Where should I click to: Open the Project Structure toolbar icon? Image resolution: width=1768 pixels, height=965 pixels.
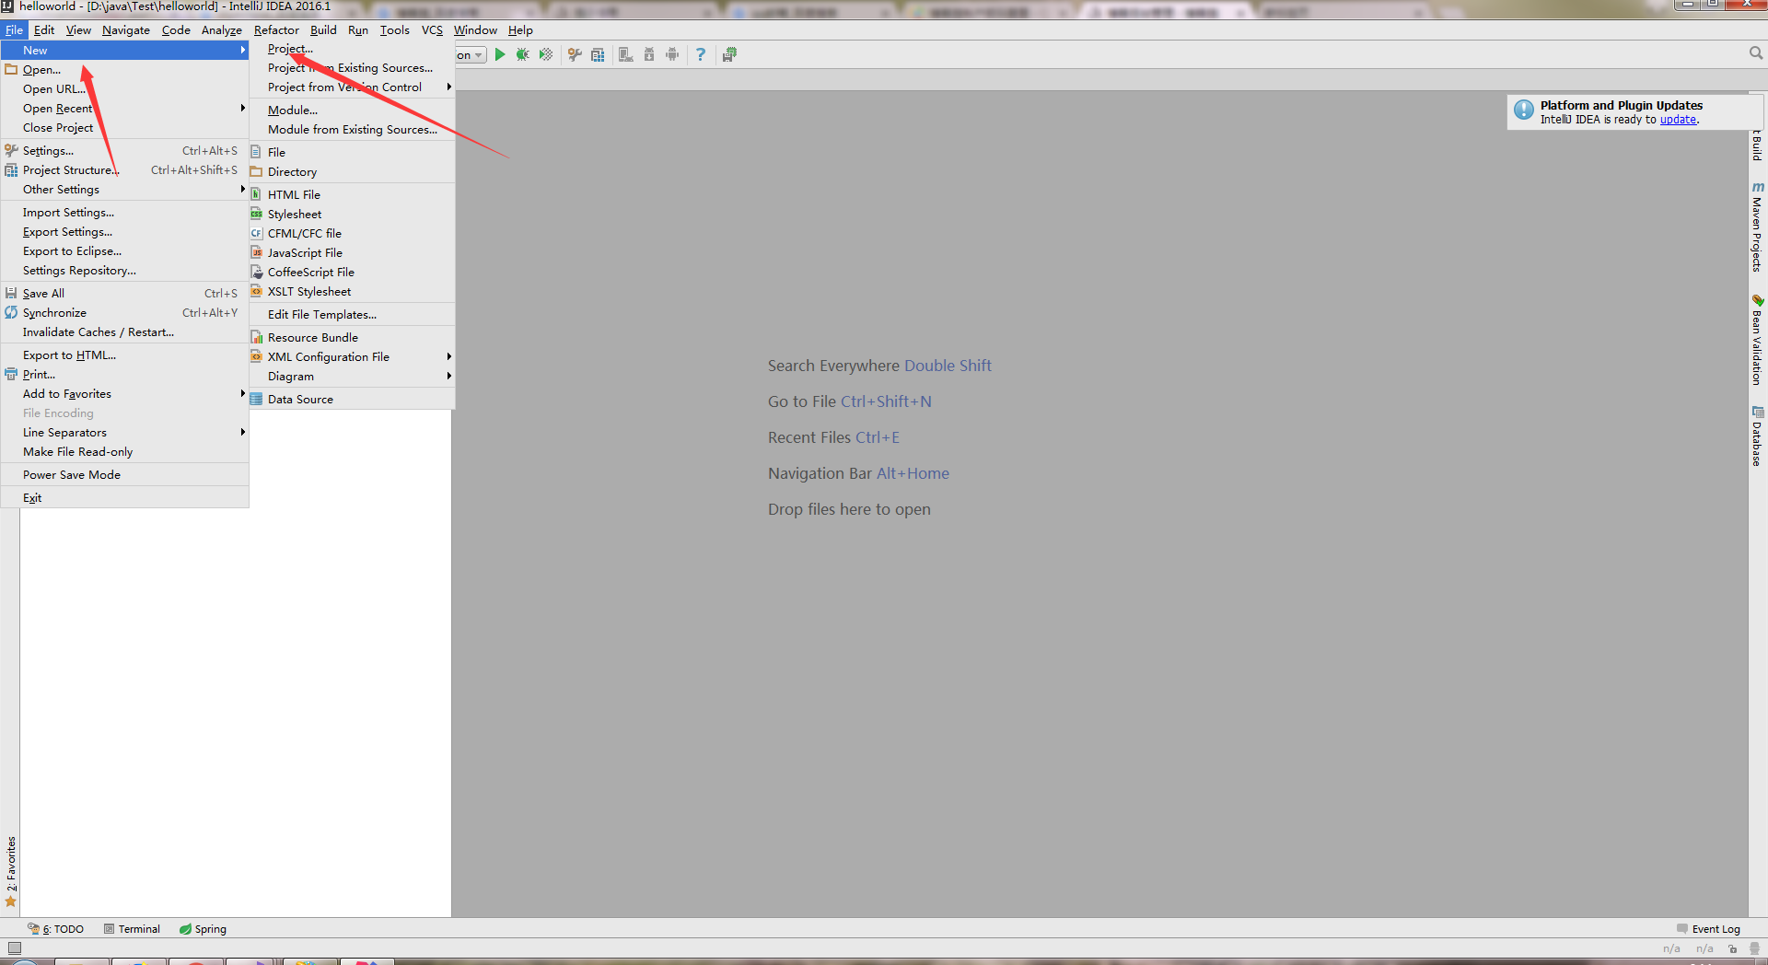598,54
